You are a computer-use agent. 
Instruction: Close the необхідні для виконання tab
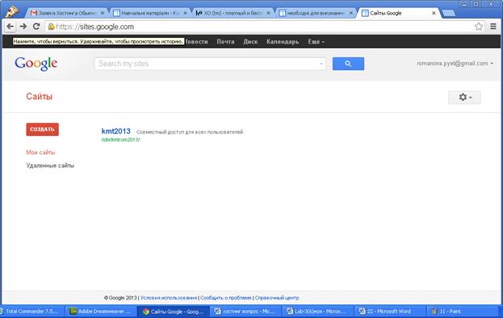click(x=351, y=13)
